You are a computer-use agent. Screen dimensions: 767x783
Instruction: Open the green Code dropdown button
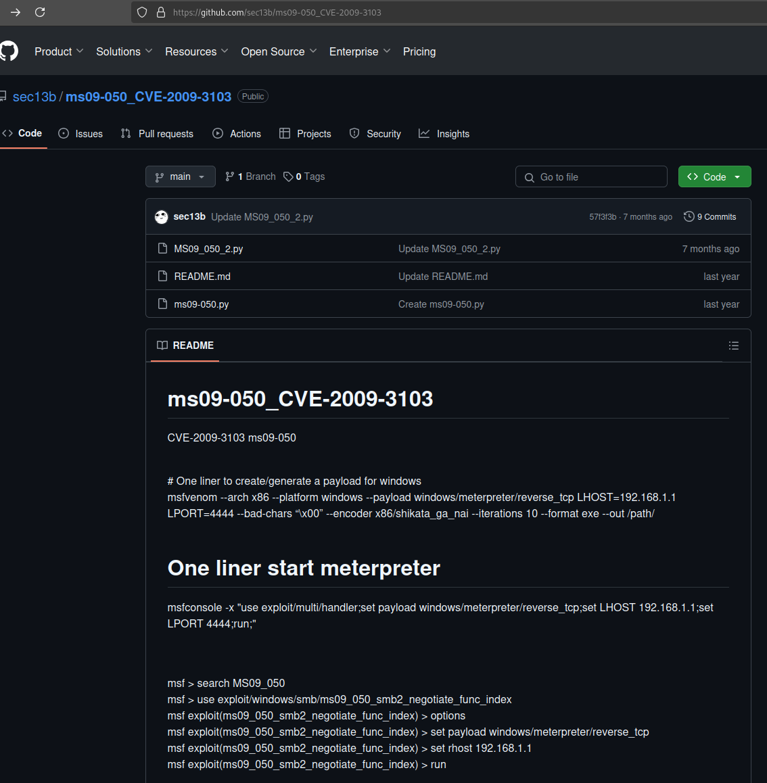click(714, 176)
